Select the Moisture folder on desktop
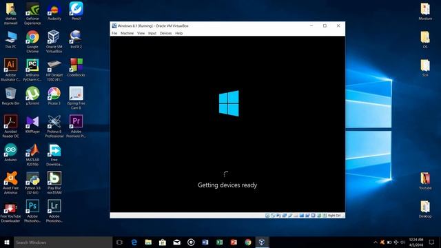Screen dimensions: 441x248 [x=425, y=11]
